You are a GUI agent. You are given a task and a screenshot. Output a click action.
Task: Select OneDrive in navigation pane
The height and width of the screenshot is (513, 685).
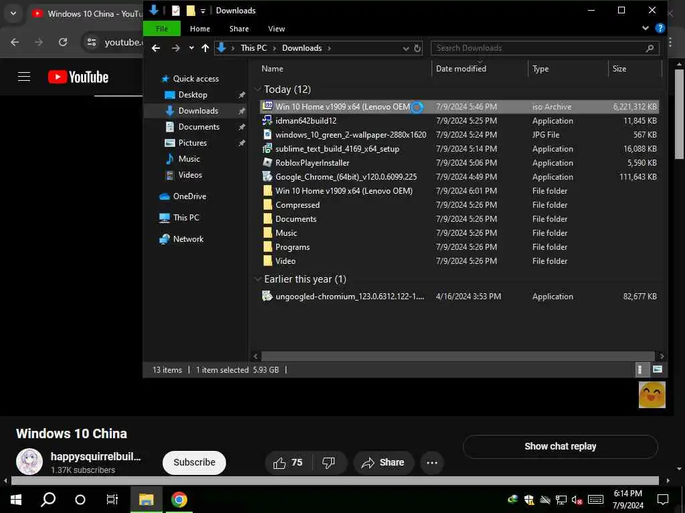click(x=189, y=196)
